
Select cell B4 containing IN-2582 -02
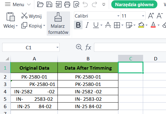pos(88,92)
